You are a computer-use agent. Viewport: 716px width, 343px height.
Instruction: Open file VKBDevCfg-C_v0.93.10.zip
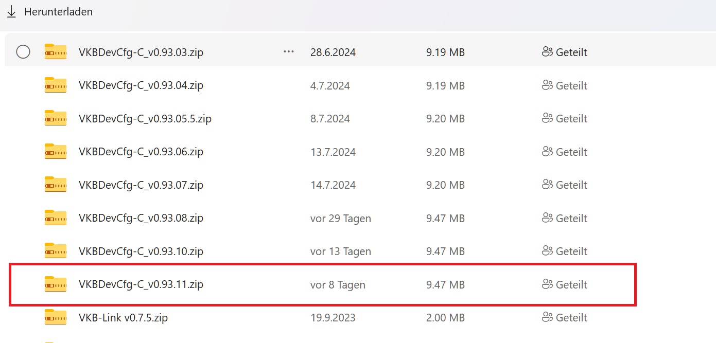tap(141, 251)
